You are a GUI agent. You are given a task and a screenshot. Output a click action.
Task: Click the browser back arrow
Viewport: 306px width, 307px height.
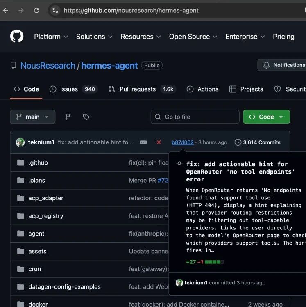6,10
